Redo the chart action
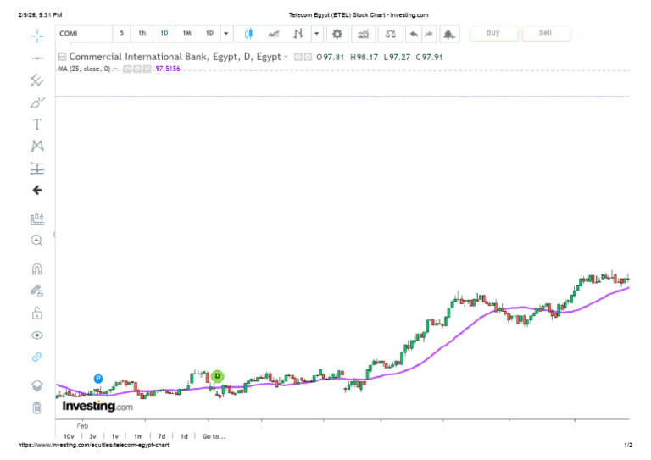This screenshot has height=460, width=651. pos(429,34)
